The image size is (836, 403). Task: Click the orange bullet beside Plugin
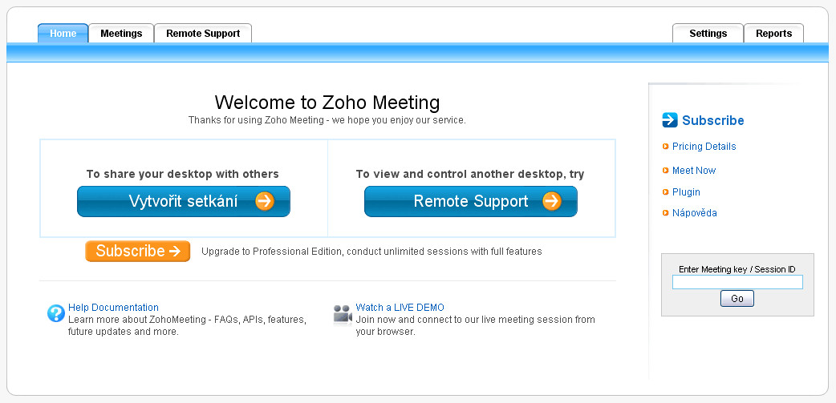(665, 191)
